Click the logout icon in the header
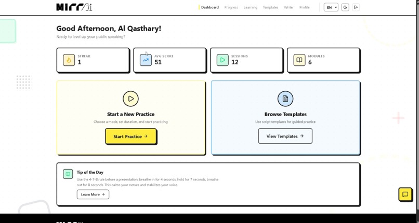Screen dimensions: 419x223 click(x=356, y=7)
